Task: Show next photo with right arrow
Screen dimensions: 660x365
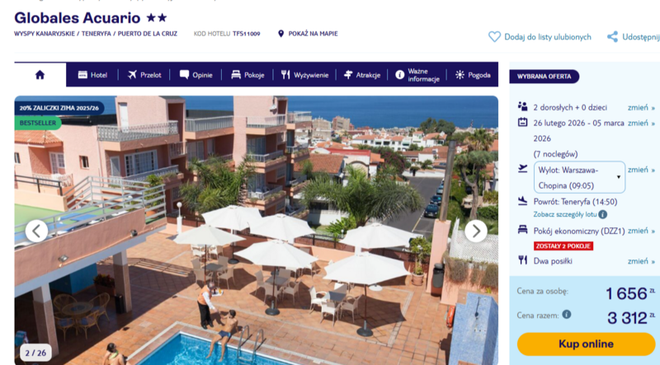Action: 476,231
